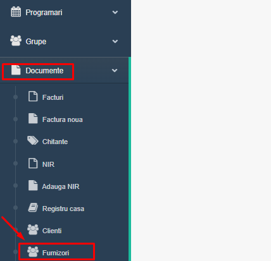The image size is (271, 261).
Task: Select the Furnizori menu entry
Action: pyautogui.click(x=56, y=253)
